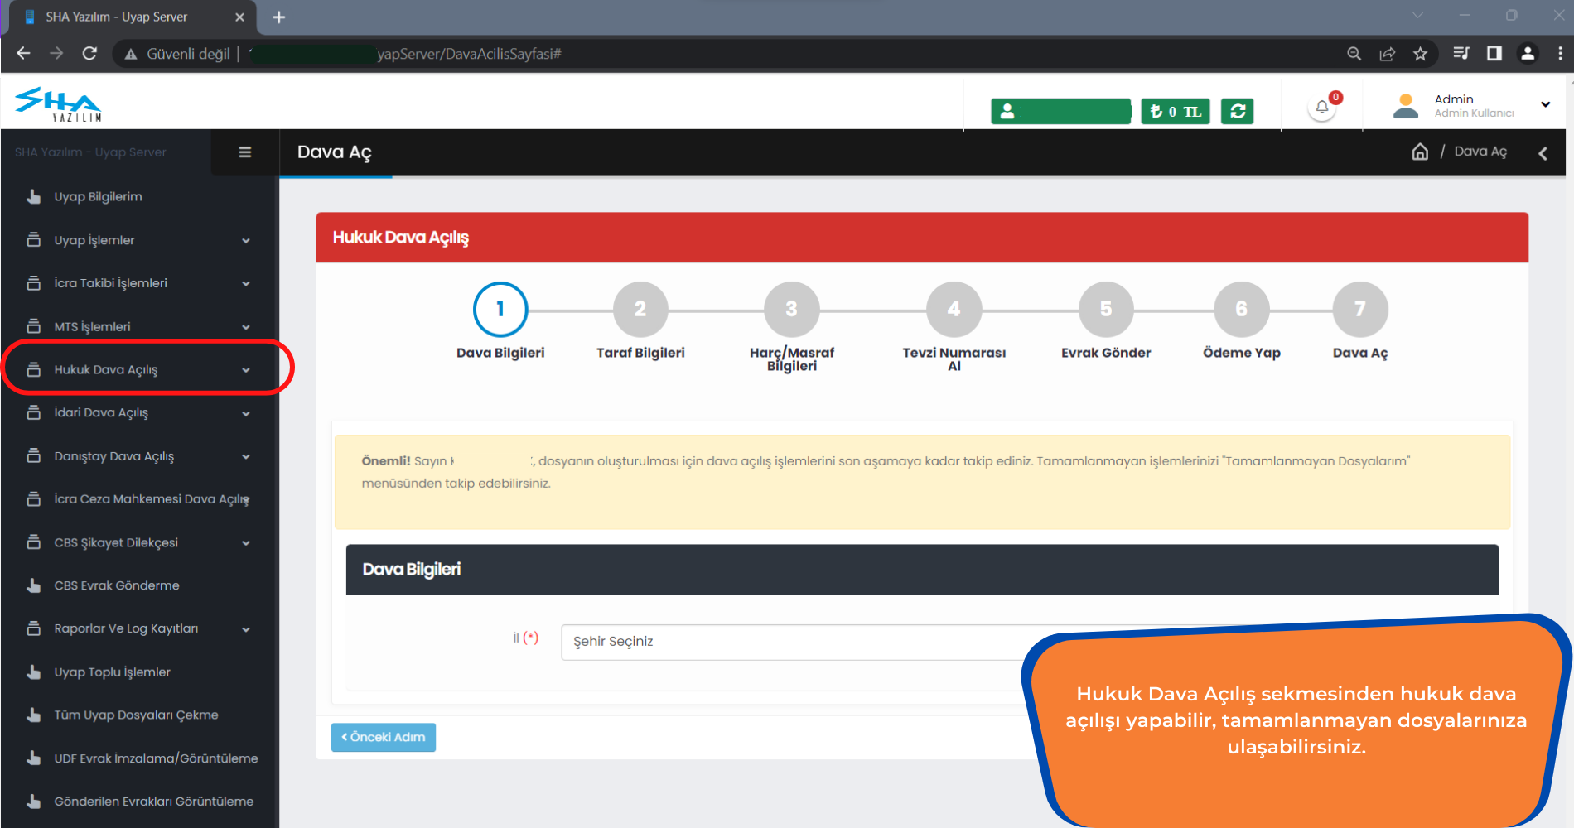Bookmark this page with the star icon
1574x828 pixels.
(1420, 54)
